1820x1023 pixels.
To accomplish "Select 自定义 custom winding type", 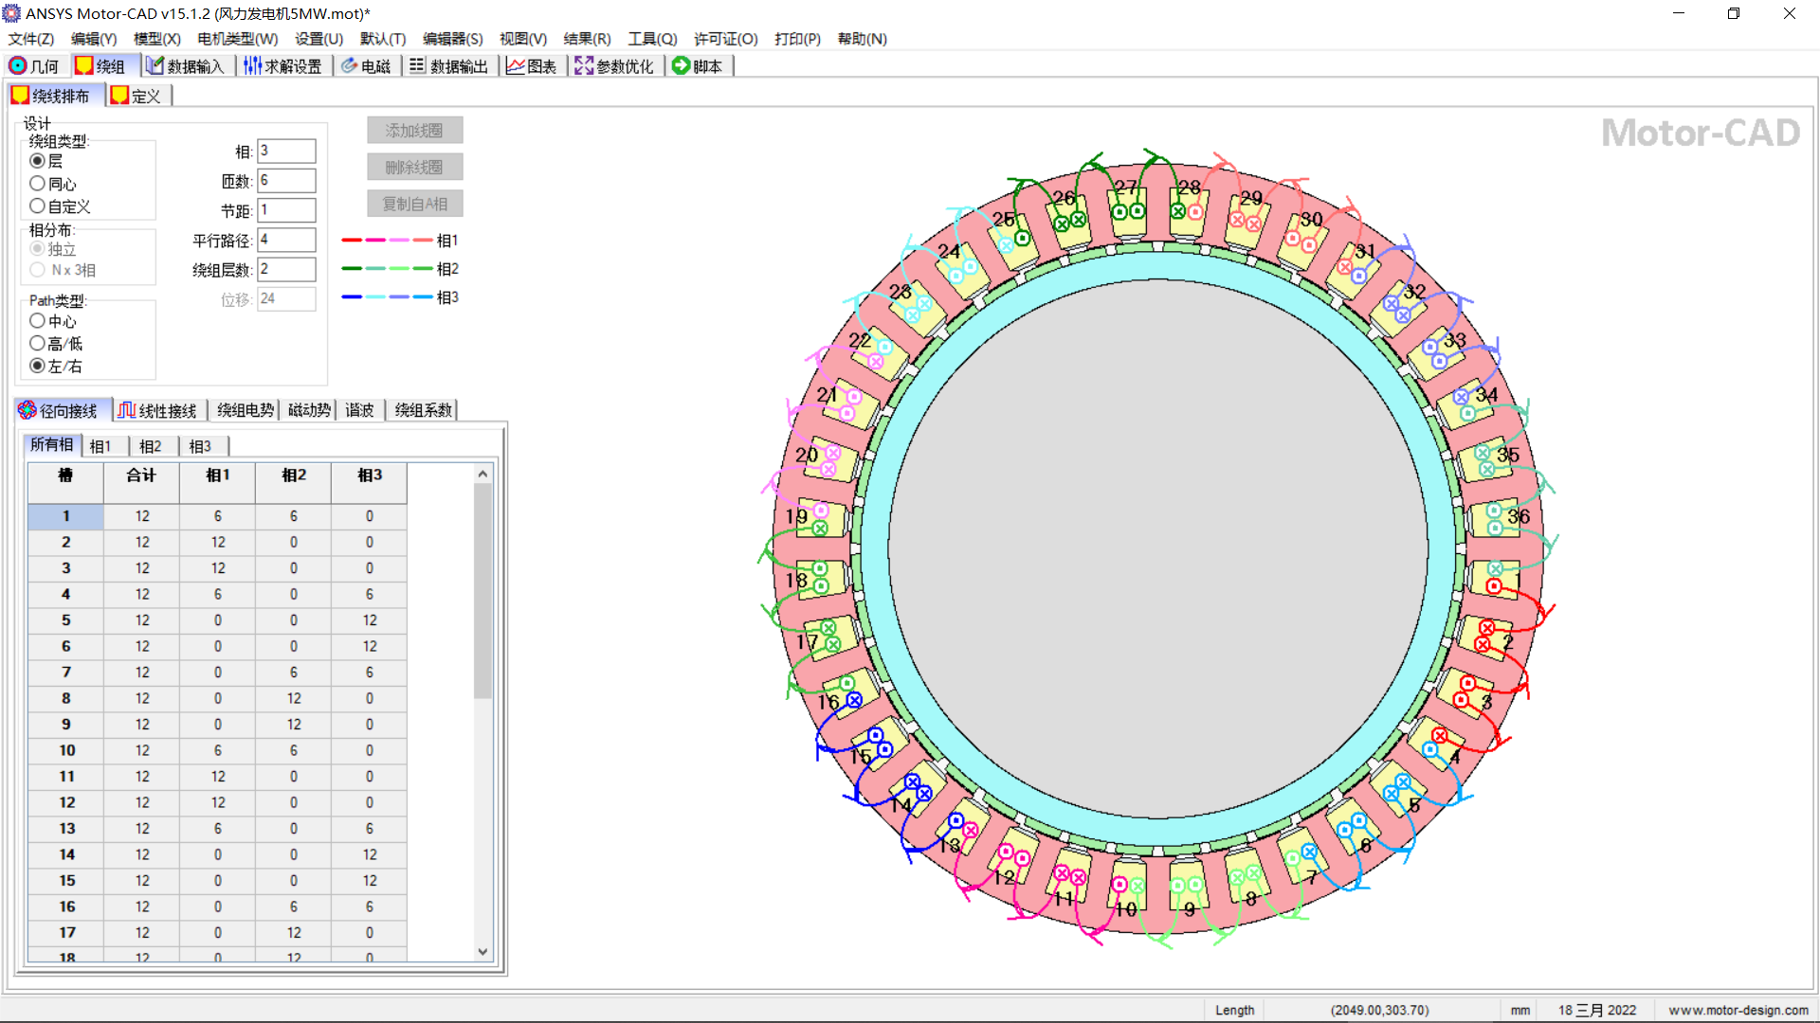I will tap(38, 206).
